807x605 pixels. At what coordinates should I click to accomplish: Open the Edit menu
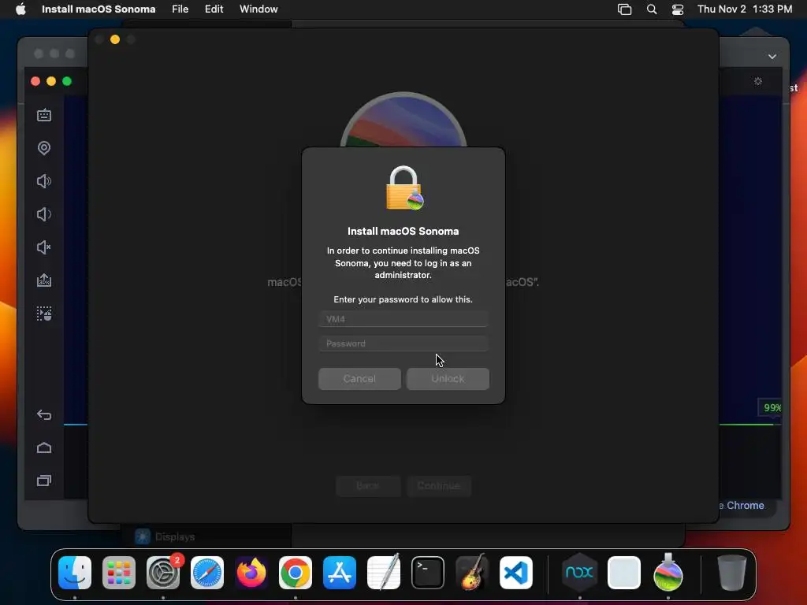(x=214, y=9)
